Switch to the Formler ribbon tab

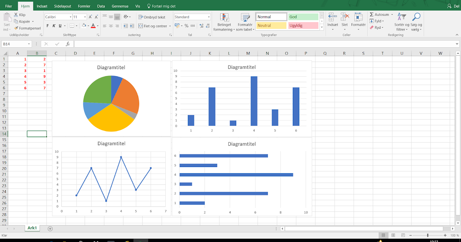point(84,6)
